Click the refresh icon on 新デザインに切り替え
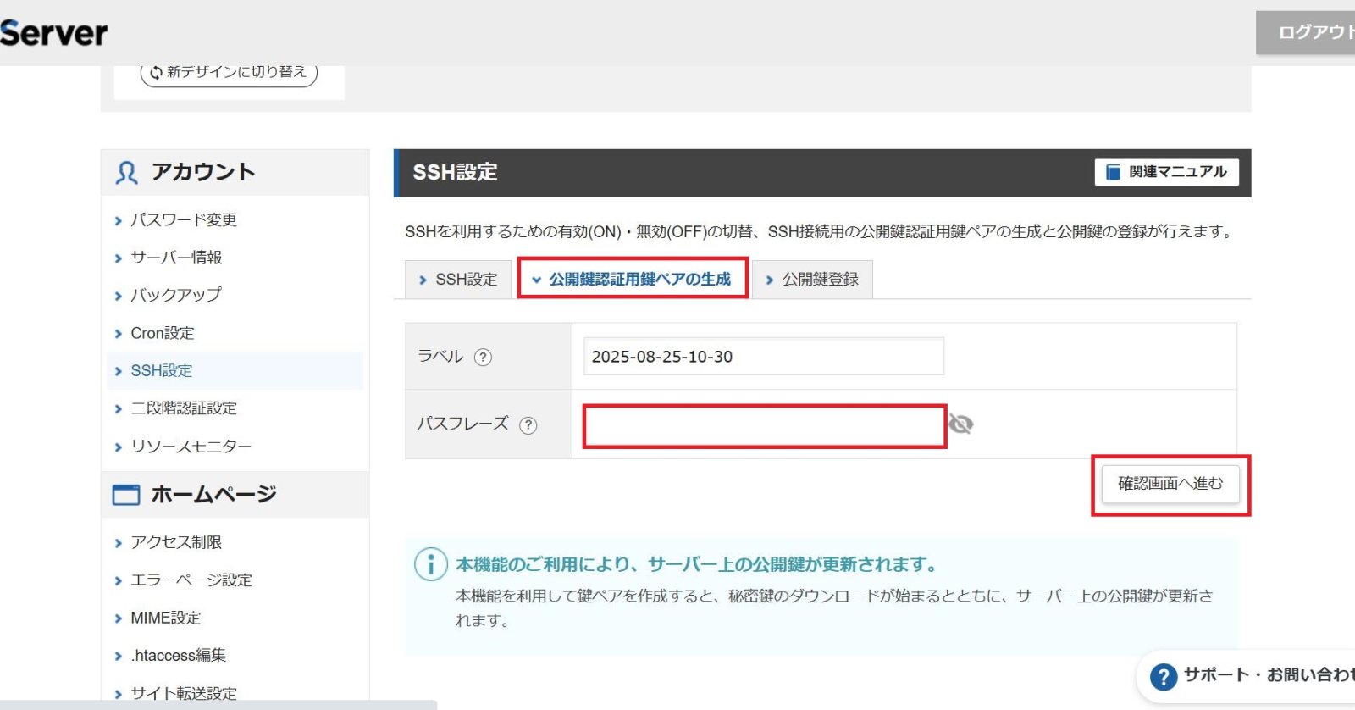This screenshot has width=1355, height=710. click(x=156, y=73)
